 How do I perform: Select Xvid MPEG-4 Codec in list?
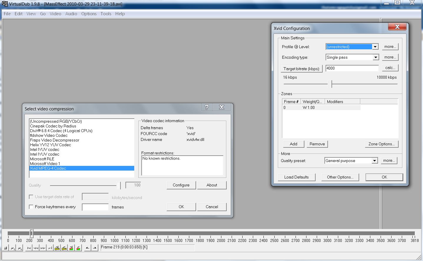pyautogui.click(x=82, y=168)
